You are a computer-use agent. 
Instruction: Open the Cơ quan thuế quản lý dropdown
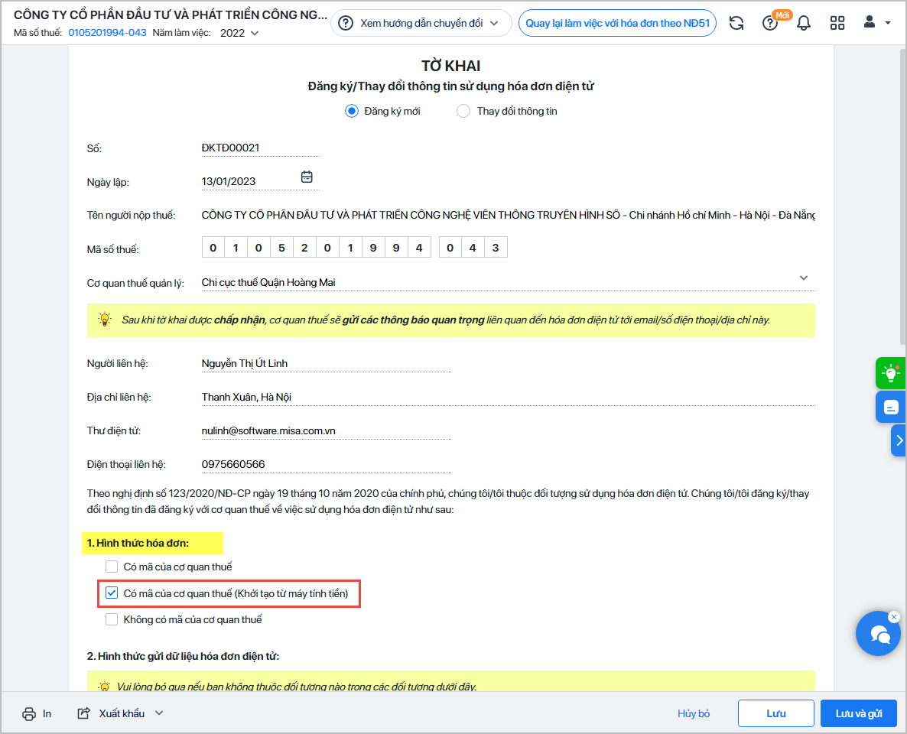pyautogui.click(x=803, y=278)
